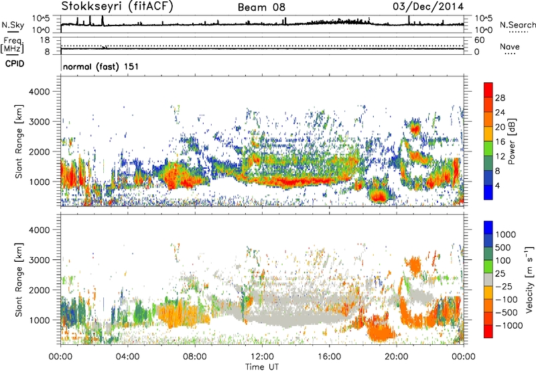Click the "-25" label on velocity color bar

coord(505,286)
